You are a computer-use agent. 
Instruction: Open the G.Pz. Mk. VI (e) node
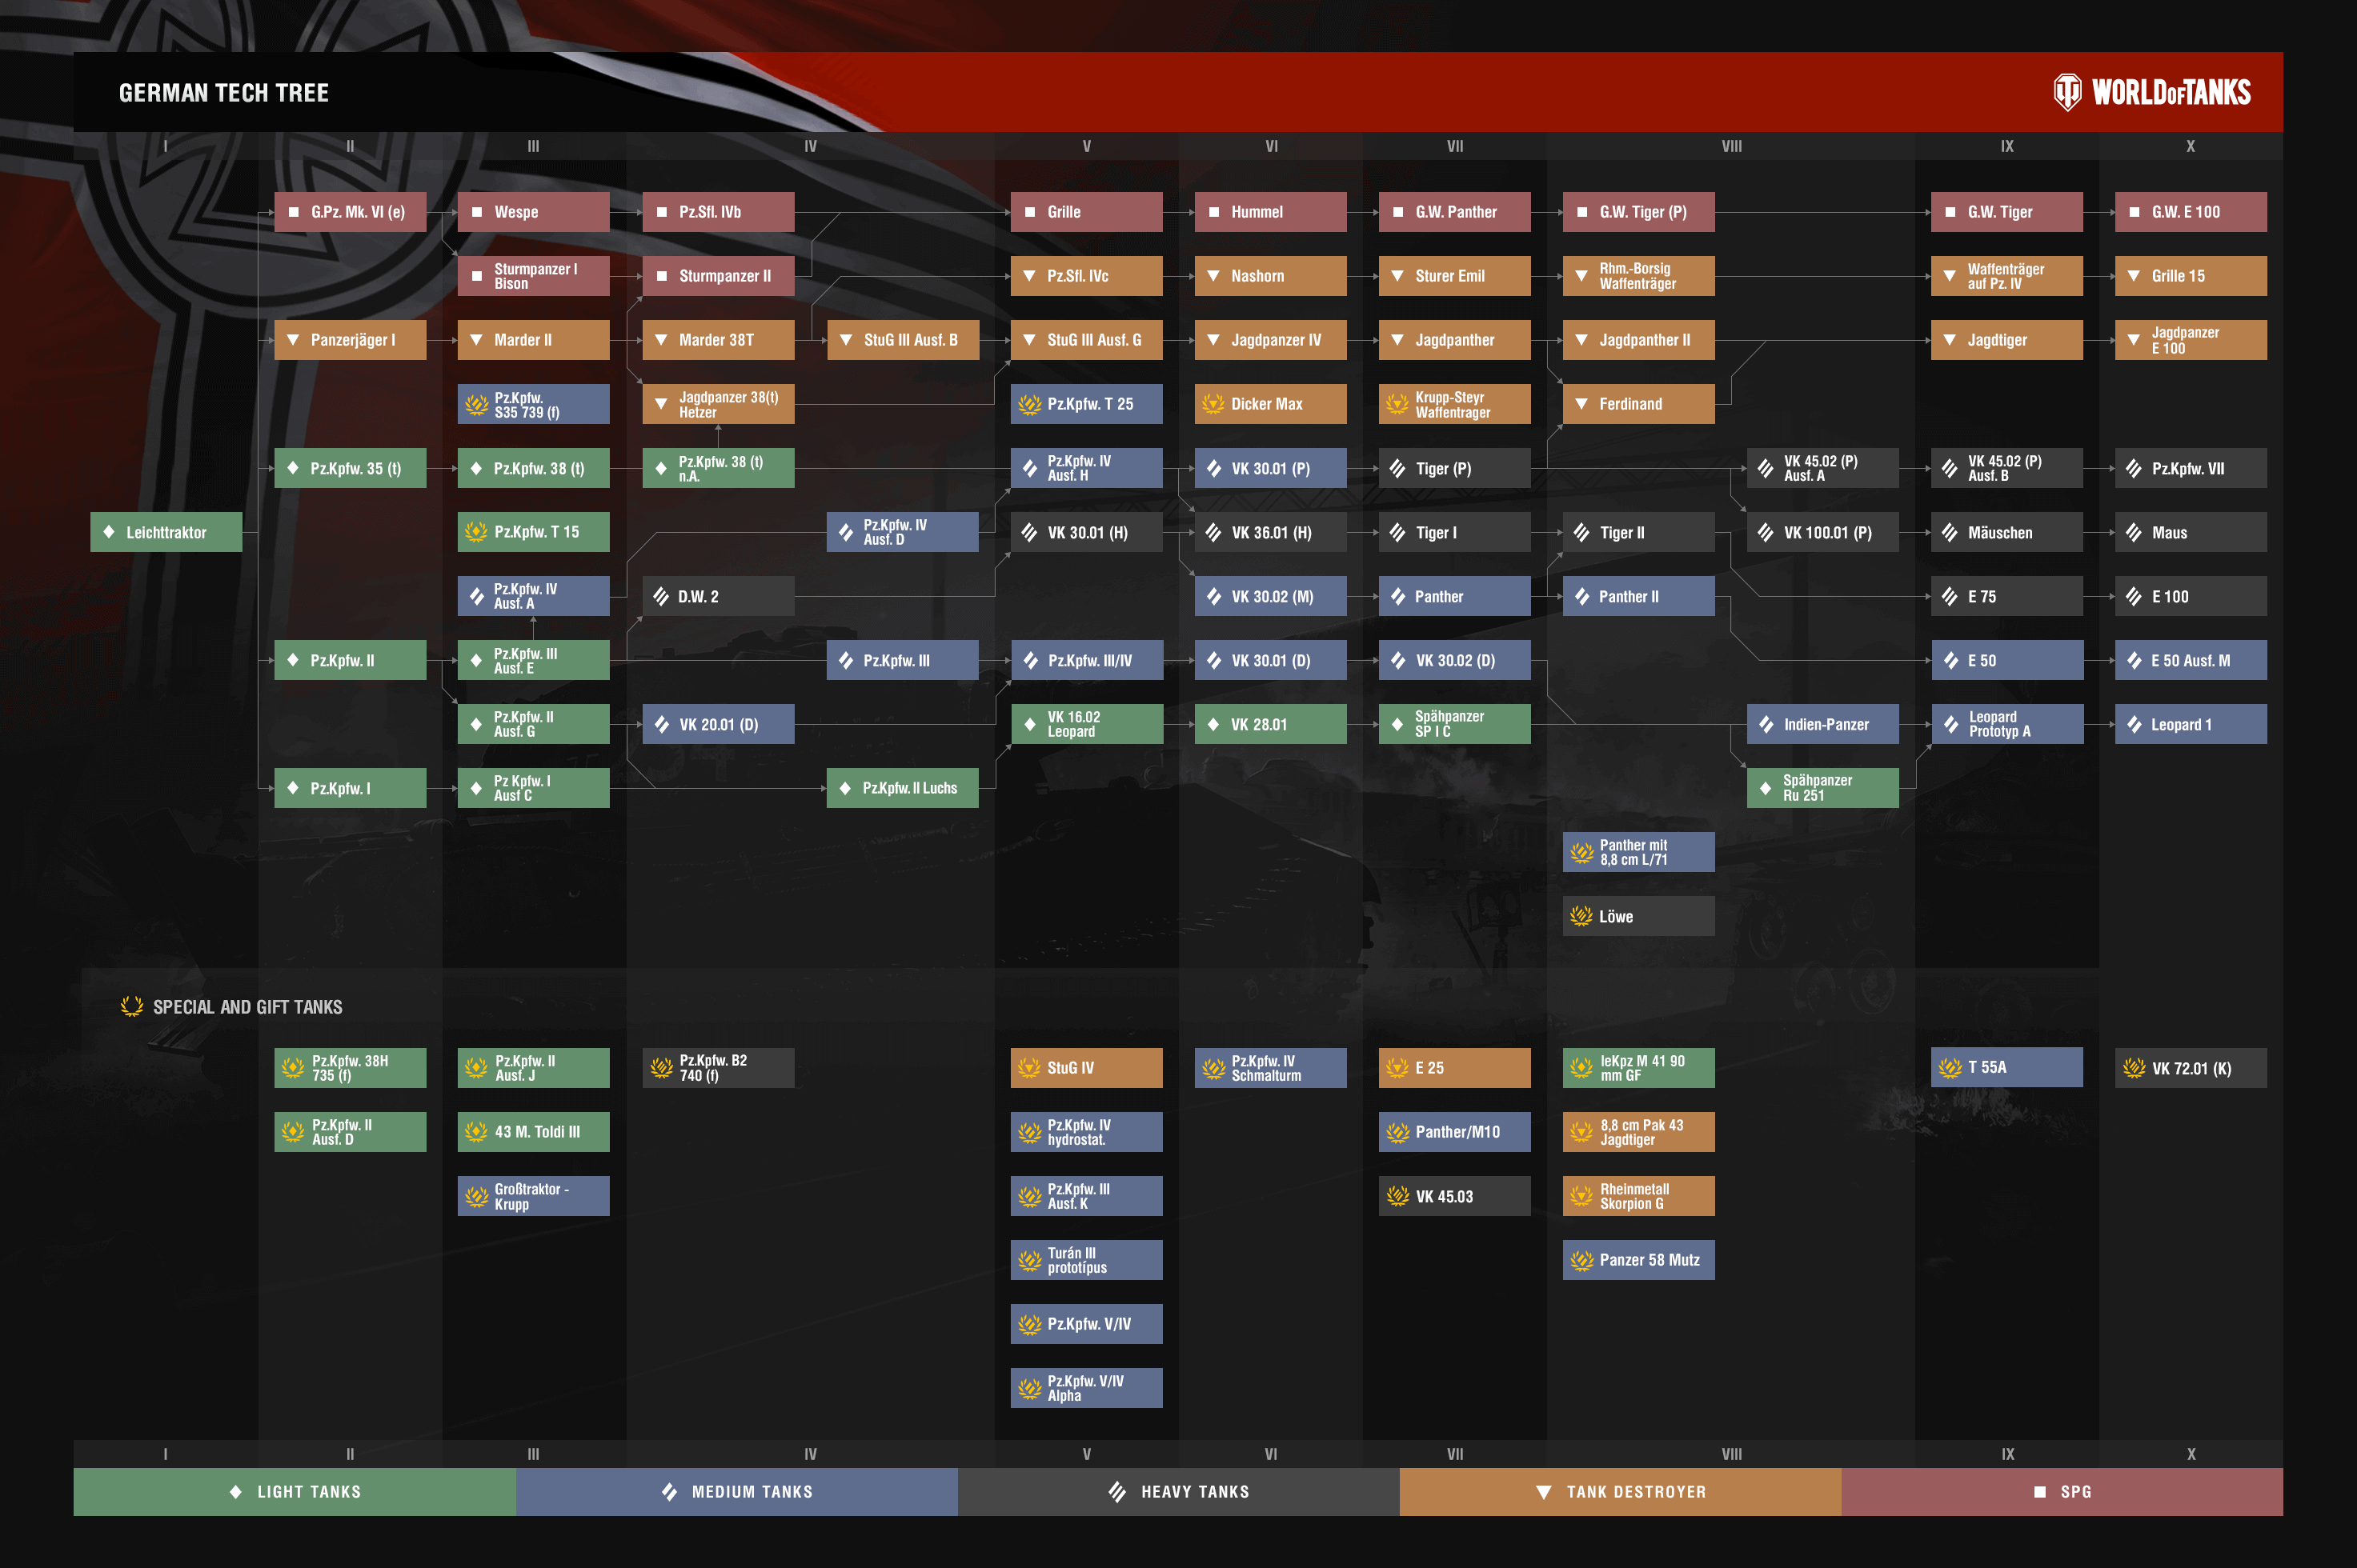351,212
